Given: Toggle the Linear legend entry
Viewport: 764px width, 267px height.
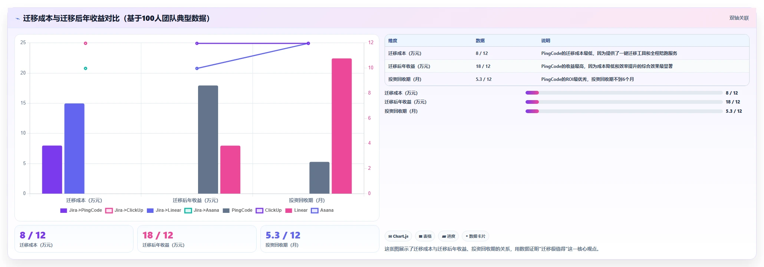Looking at the screenshot, I should coord(296,210).
